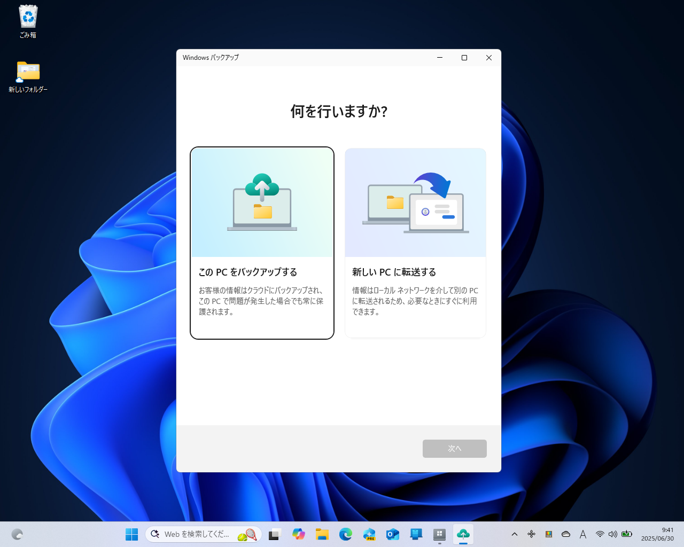684x547 pixels.
Task: Open File Explorer from the taskbar
Action: [x=322, y=534]
